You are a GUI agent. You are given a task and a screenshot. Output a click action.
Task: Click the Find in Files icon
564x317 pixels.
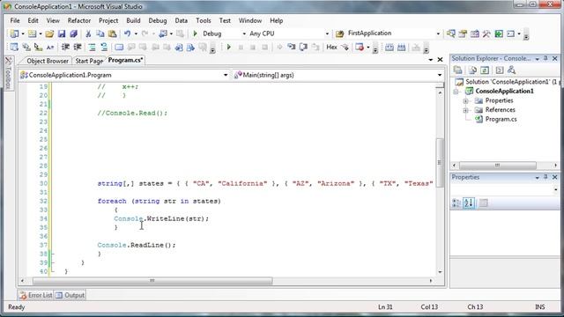point(339,33)
